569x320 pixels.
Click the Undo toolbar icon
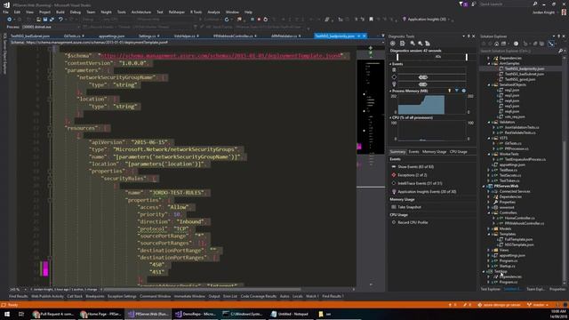[x=60, y=20]
